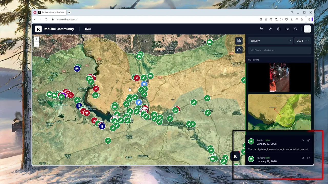Viewport: 328px width, 184px height.
Task: Open Opera extensions cube icon
Action: [x=309, y=19]
